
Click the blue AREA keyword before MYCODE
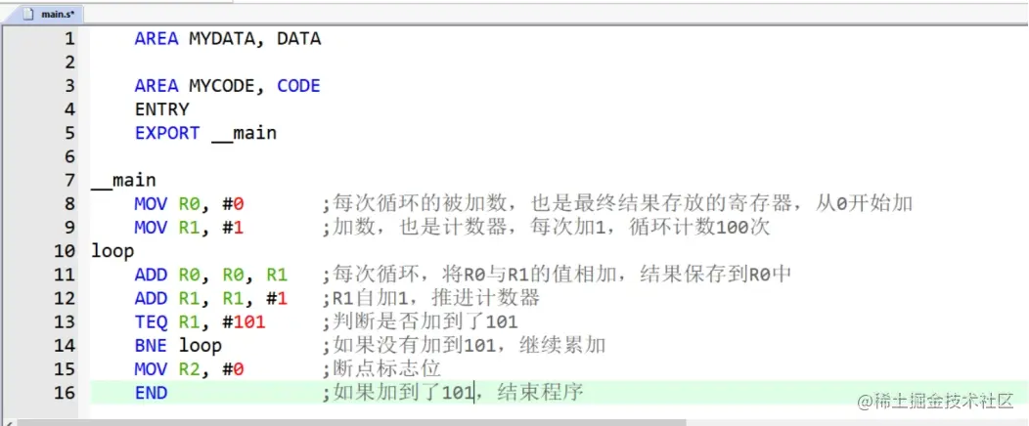pos(157,86)
